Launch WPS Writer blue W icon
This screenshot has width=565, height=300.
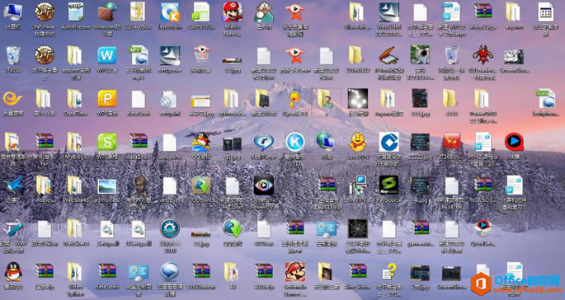pos(107,55)
